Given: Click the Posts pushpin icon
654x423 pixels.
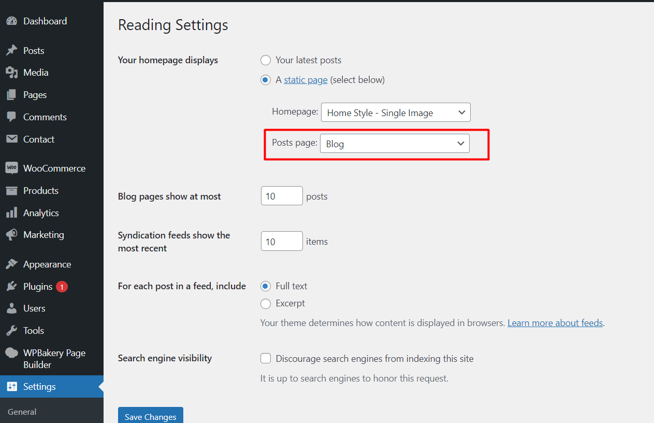Looking at the screenshot, I should pos(11,51).
